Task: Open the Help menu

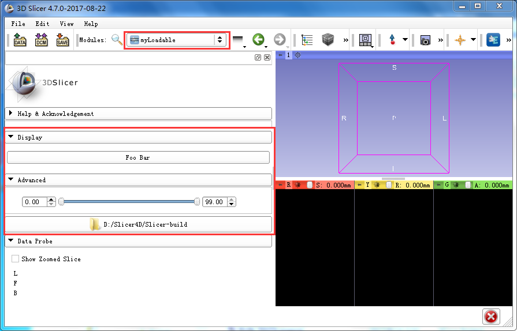Action: click(x=91, y=24)
